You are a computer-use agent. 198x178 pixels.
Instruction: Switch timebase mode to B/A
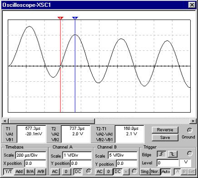[x=30, y=172]
